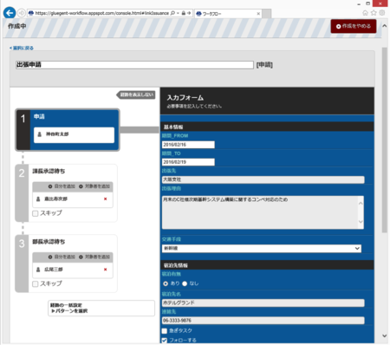390x345 pixels.
Task: Click the 課長承認待ち step heading
Action: (49, 172)
